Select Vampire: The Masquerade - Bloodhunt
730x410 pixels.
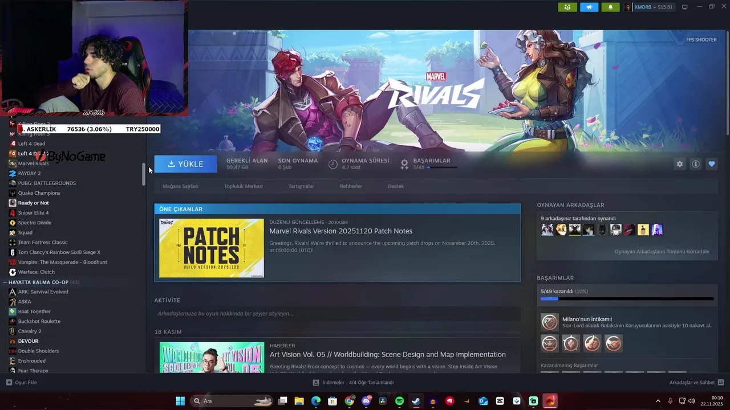point(62,263)
